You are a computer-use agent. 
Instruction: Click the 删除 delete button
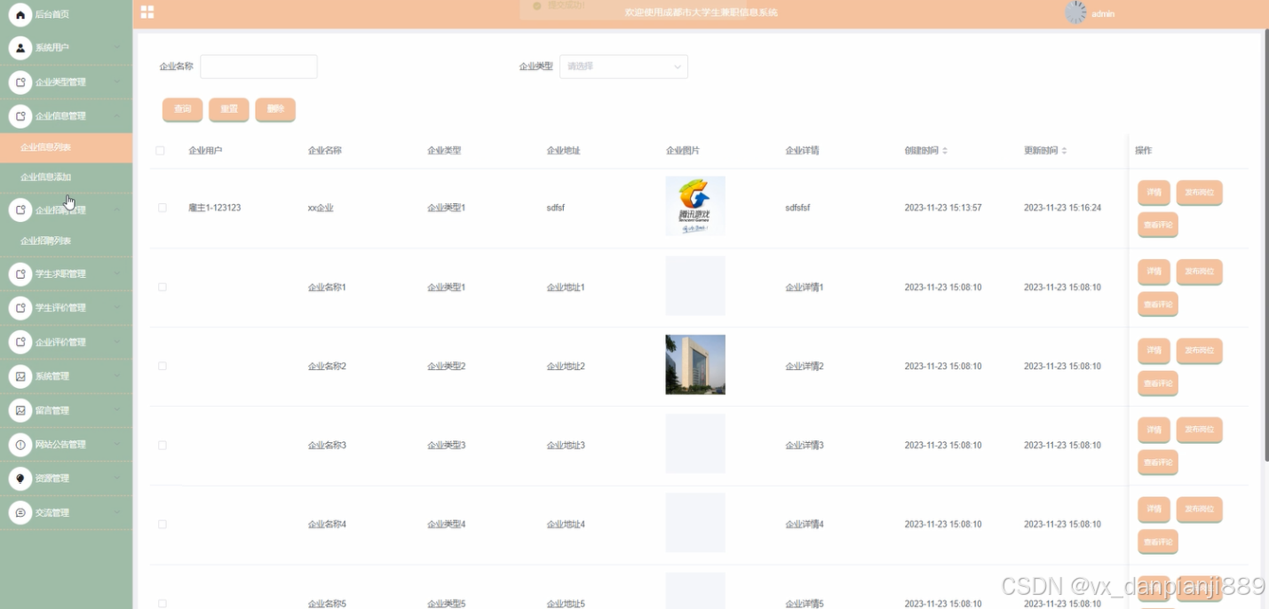275,109
